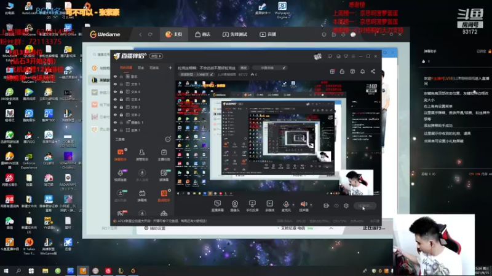Viewport: 492px width, 276px height.
Task: Switch to WeGame 商店 tab
Action: pyautogui.click(x=203, y=34)
